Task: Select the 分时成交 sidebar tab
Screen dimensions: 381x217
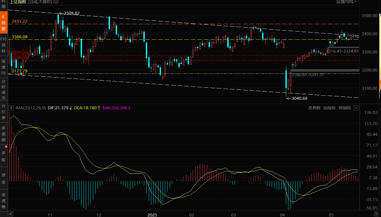Action: tap(4, 90)
